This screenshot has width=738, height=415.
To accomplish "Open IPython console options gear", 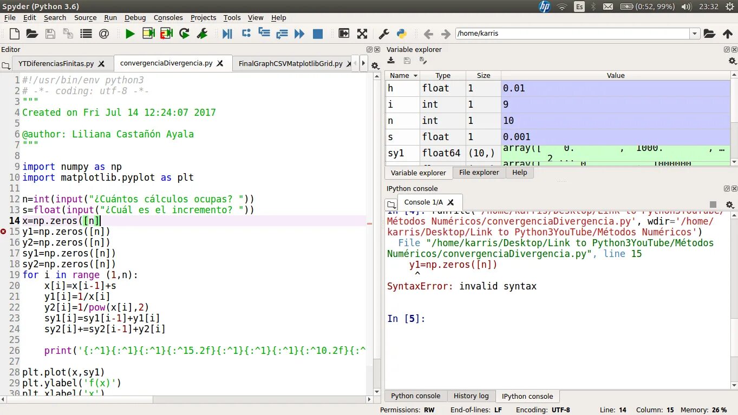I will 730,205.
